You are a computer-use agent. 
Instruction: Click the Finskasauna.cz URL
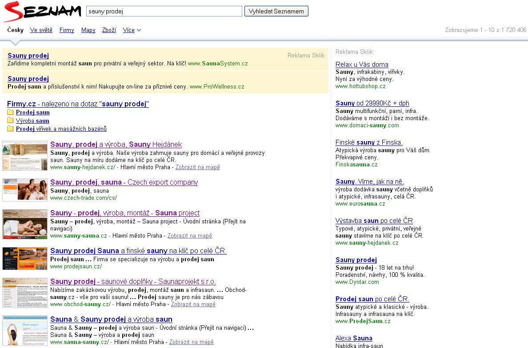tap(356, 165)
